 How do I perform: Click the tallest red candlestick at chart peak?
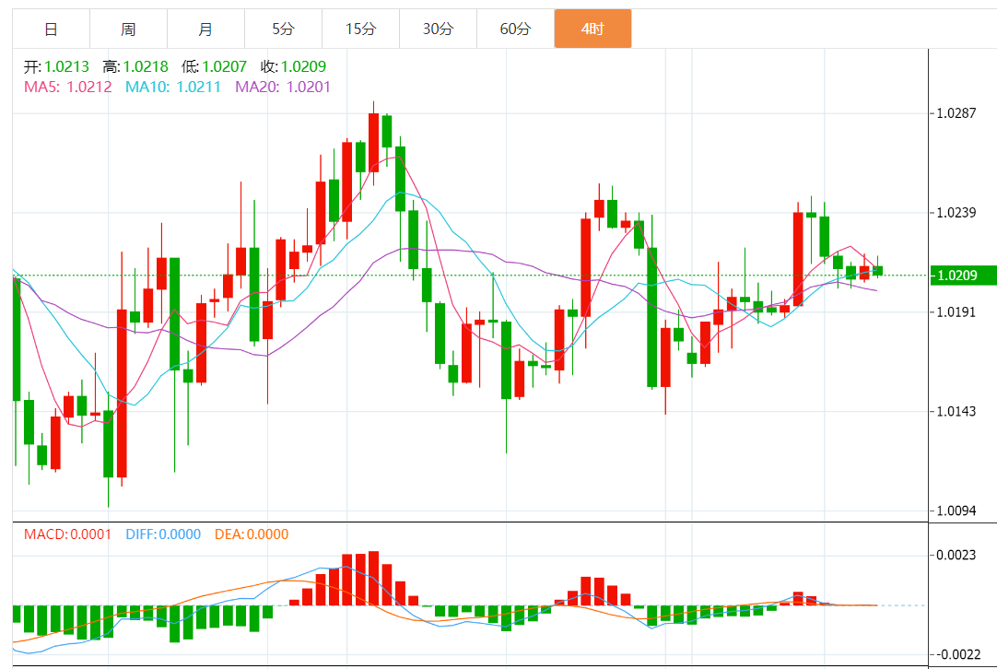pos(374,143)
